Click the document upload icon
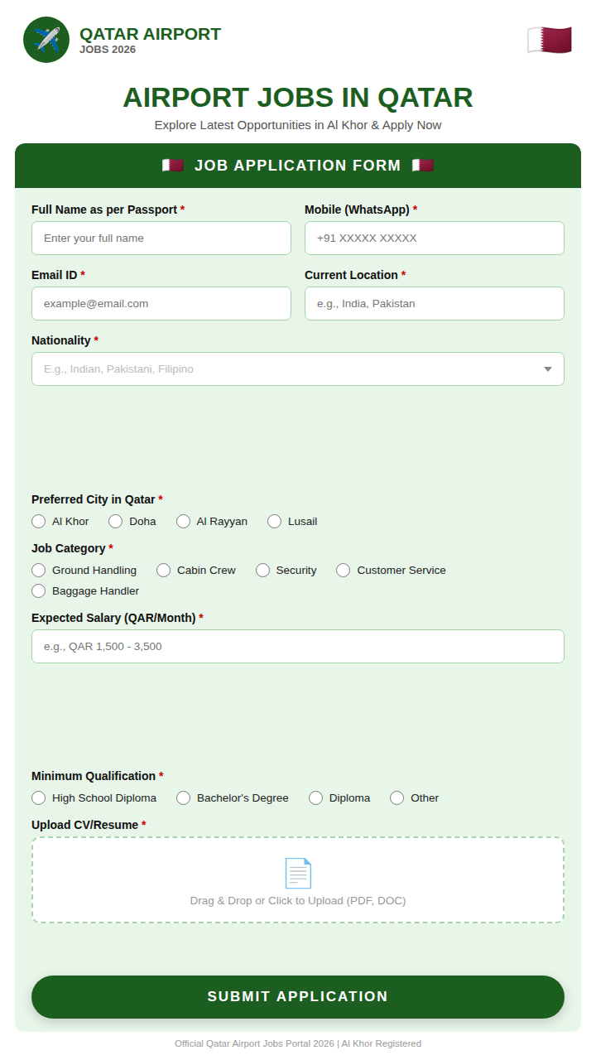 coord(298,873)
